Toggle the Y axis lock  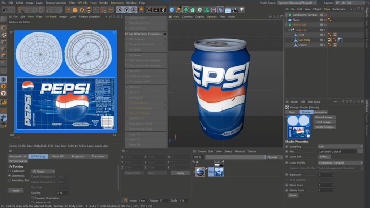[126, 10]
